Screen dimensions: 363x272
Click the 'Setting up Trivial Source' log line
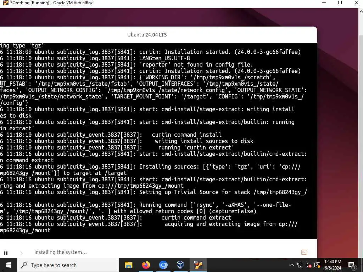click(153, 192)
